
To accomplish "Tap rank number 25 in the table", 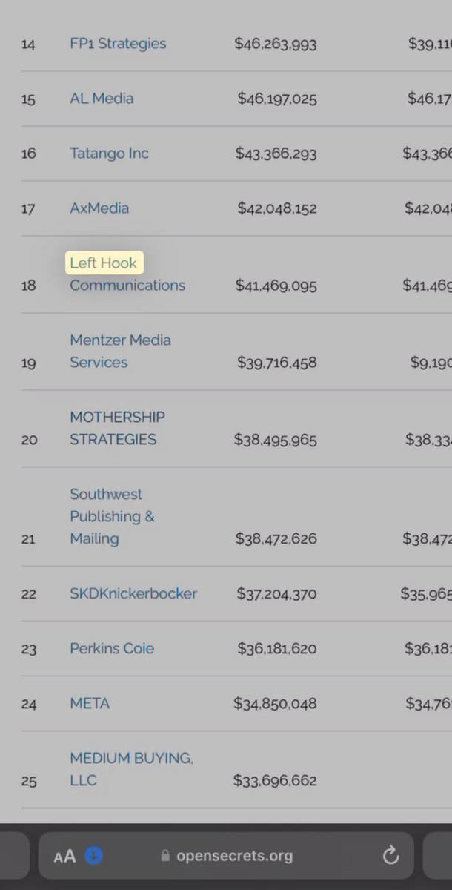I will point(29,781).
